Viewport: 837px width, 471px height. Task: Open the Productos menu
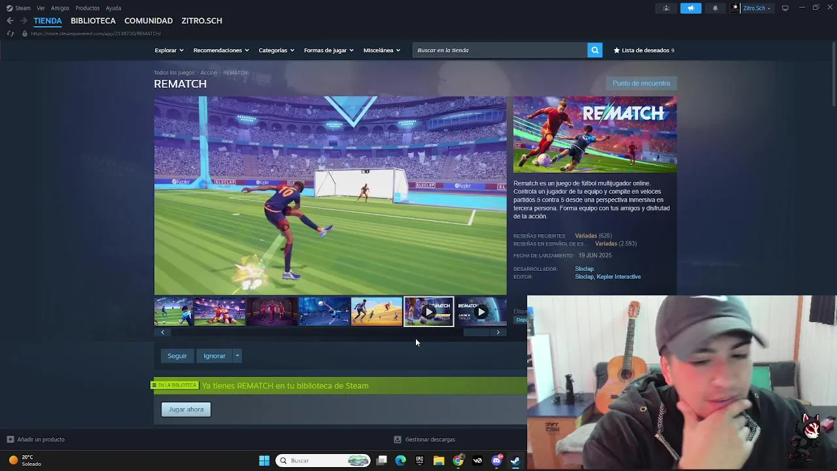88,8
